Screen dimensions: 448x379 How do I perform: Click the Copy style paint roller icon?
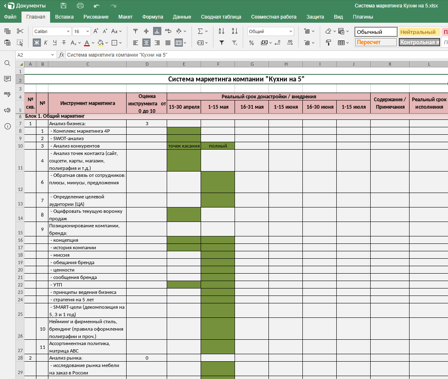(328, 43)
